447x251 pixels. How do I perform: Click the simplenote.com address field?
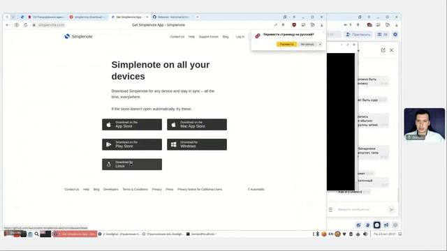[51, 25]
